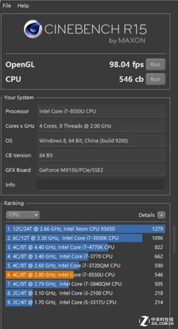
Task: Run the OpenGL benchmark
Action: (156, 64)
